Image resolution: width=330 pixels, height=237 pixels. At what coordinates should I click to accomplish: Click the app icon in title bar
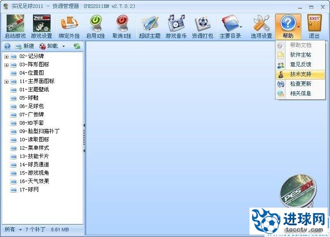pyautogui.click(x=6, y=6)
